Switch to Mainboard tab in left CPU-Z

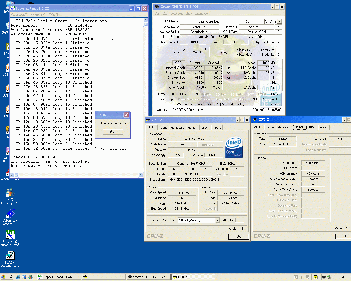pyautogui.click(x=177, y=128)
